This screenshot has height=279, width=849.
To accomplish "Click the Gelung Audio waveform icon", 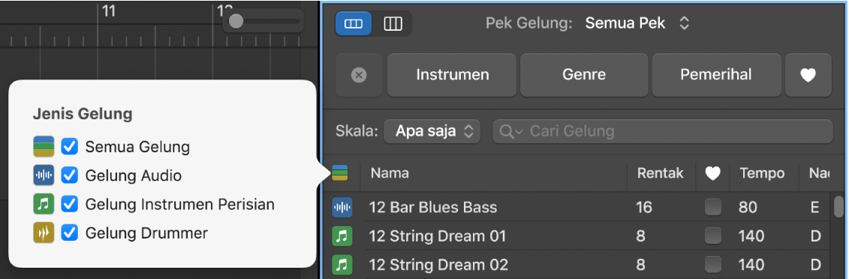I will coord(44,175).
